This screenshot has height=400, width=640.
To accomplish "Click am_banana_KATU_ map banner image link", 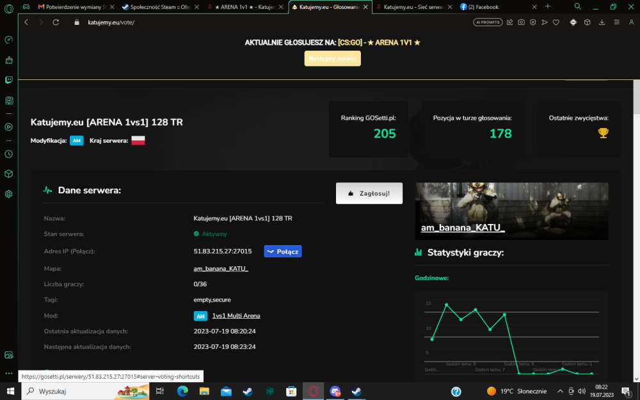I will point(511,211).
